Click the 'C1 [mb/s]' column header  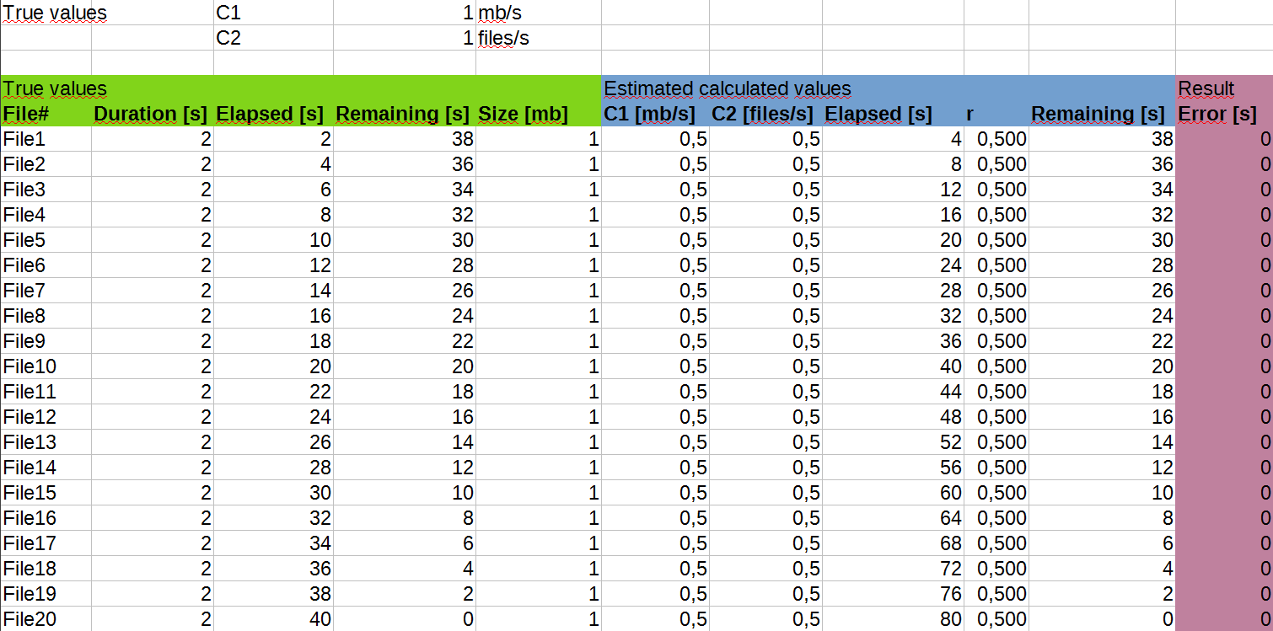(655, 114)
